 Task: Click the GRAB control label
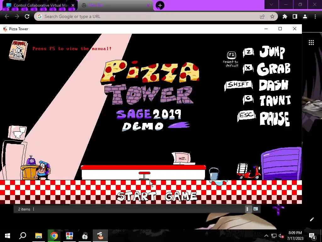274,69
